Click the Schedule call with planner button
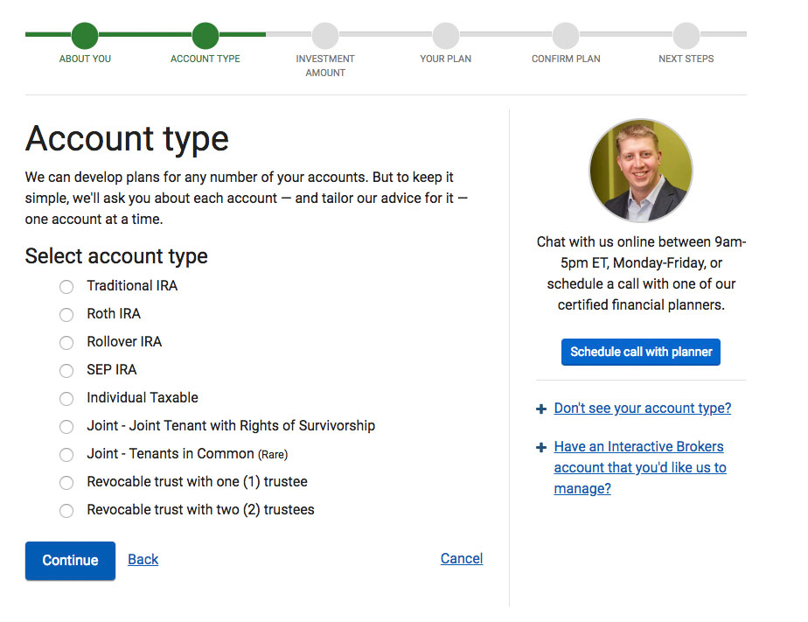 pos(641,352)
